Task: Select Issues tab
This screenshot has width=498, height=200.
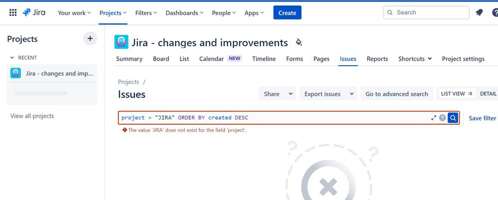Action: point(348,59)
